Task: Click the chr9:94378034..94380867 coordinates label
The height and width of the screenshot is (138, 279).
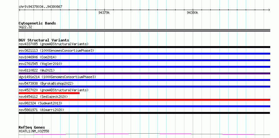Action: coord(40,7)
